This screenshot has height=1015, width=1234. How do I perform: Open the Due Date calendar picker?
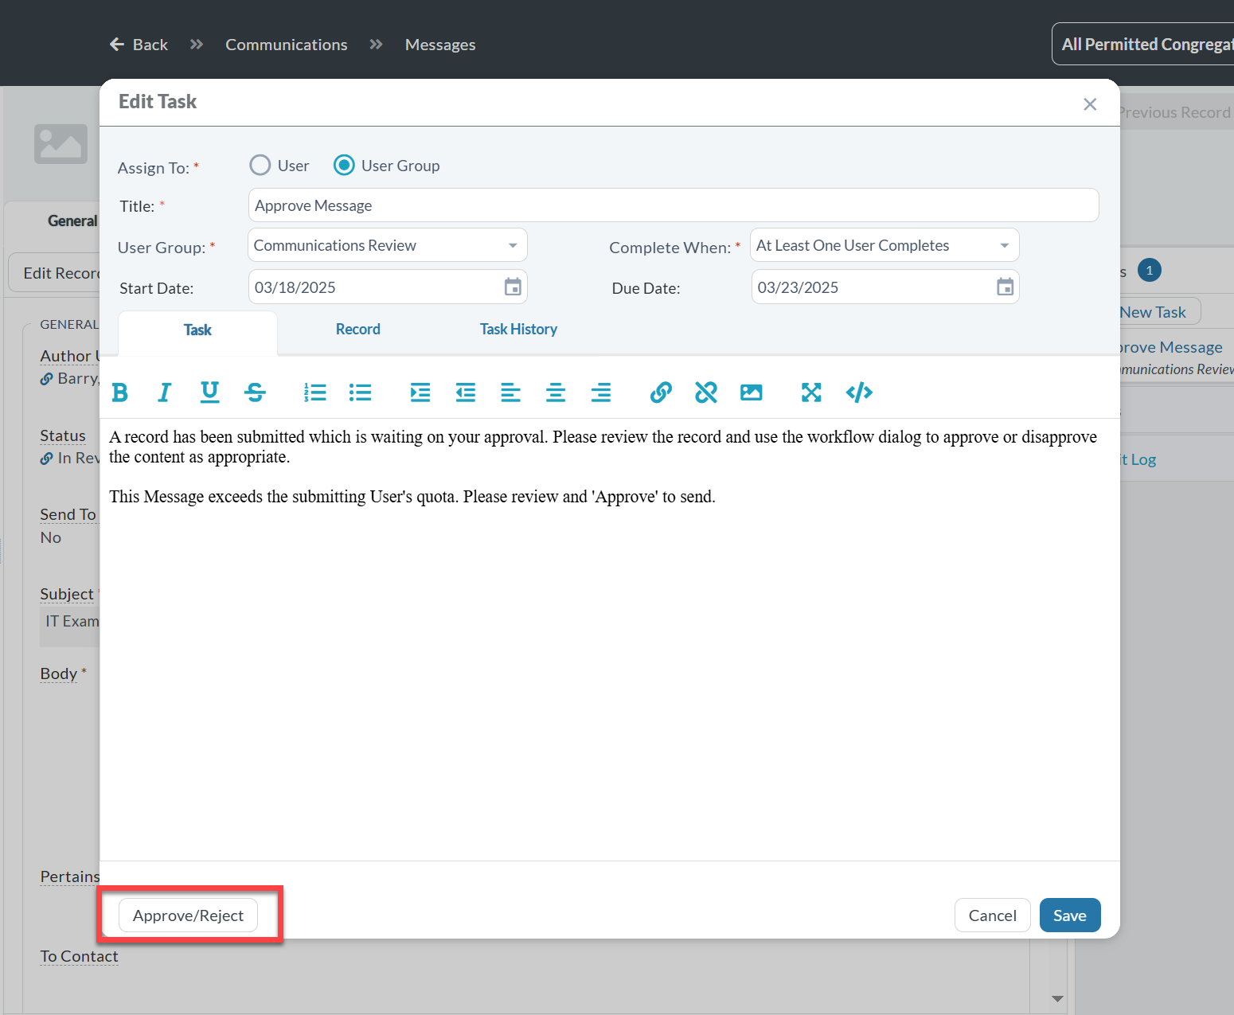point(1005,287)
